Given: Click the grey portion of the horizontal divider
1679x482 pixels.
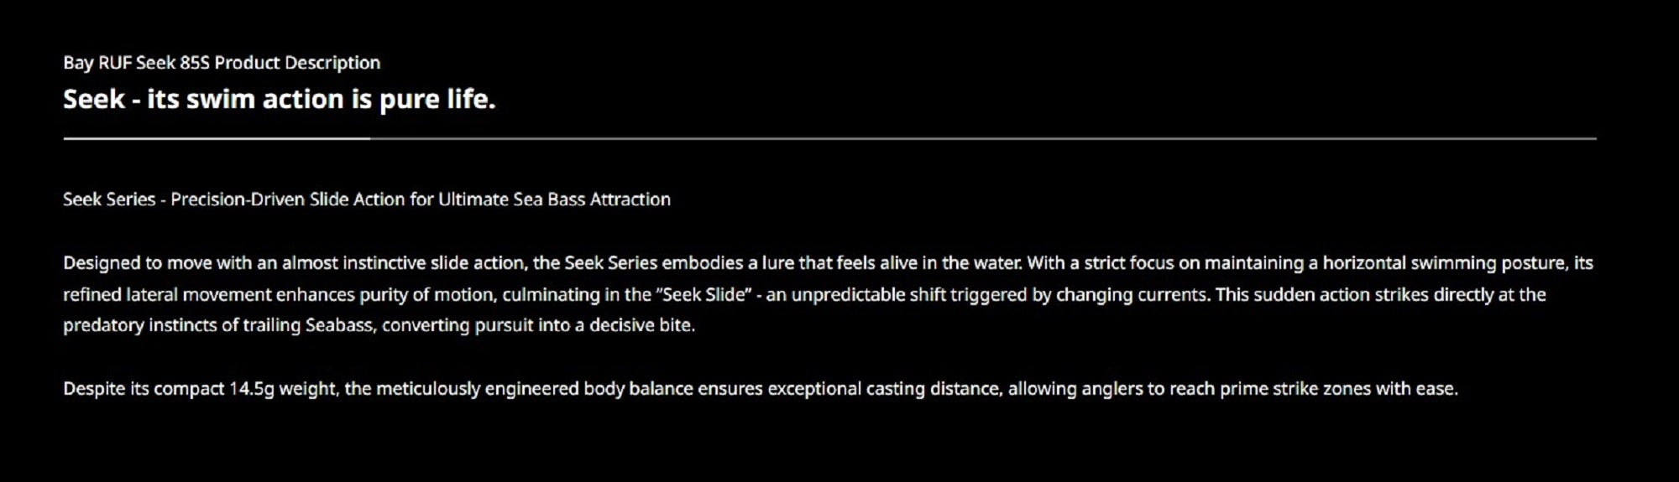Looking at the screenshot, I should tap(983, 138).
